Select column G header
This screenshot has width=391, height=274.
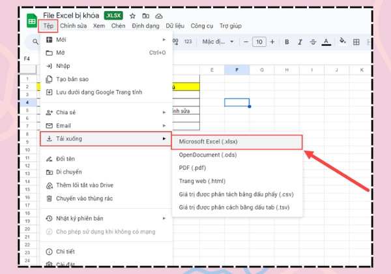262,70
